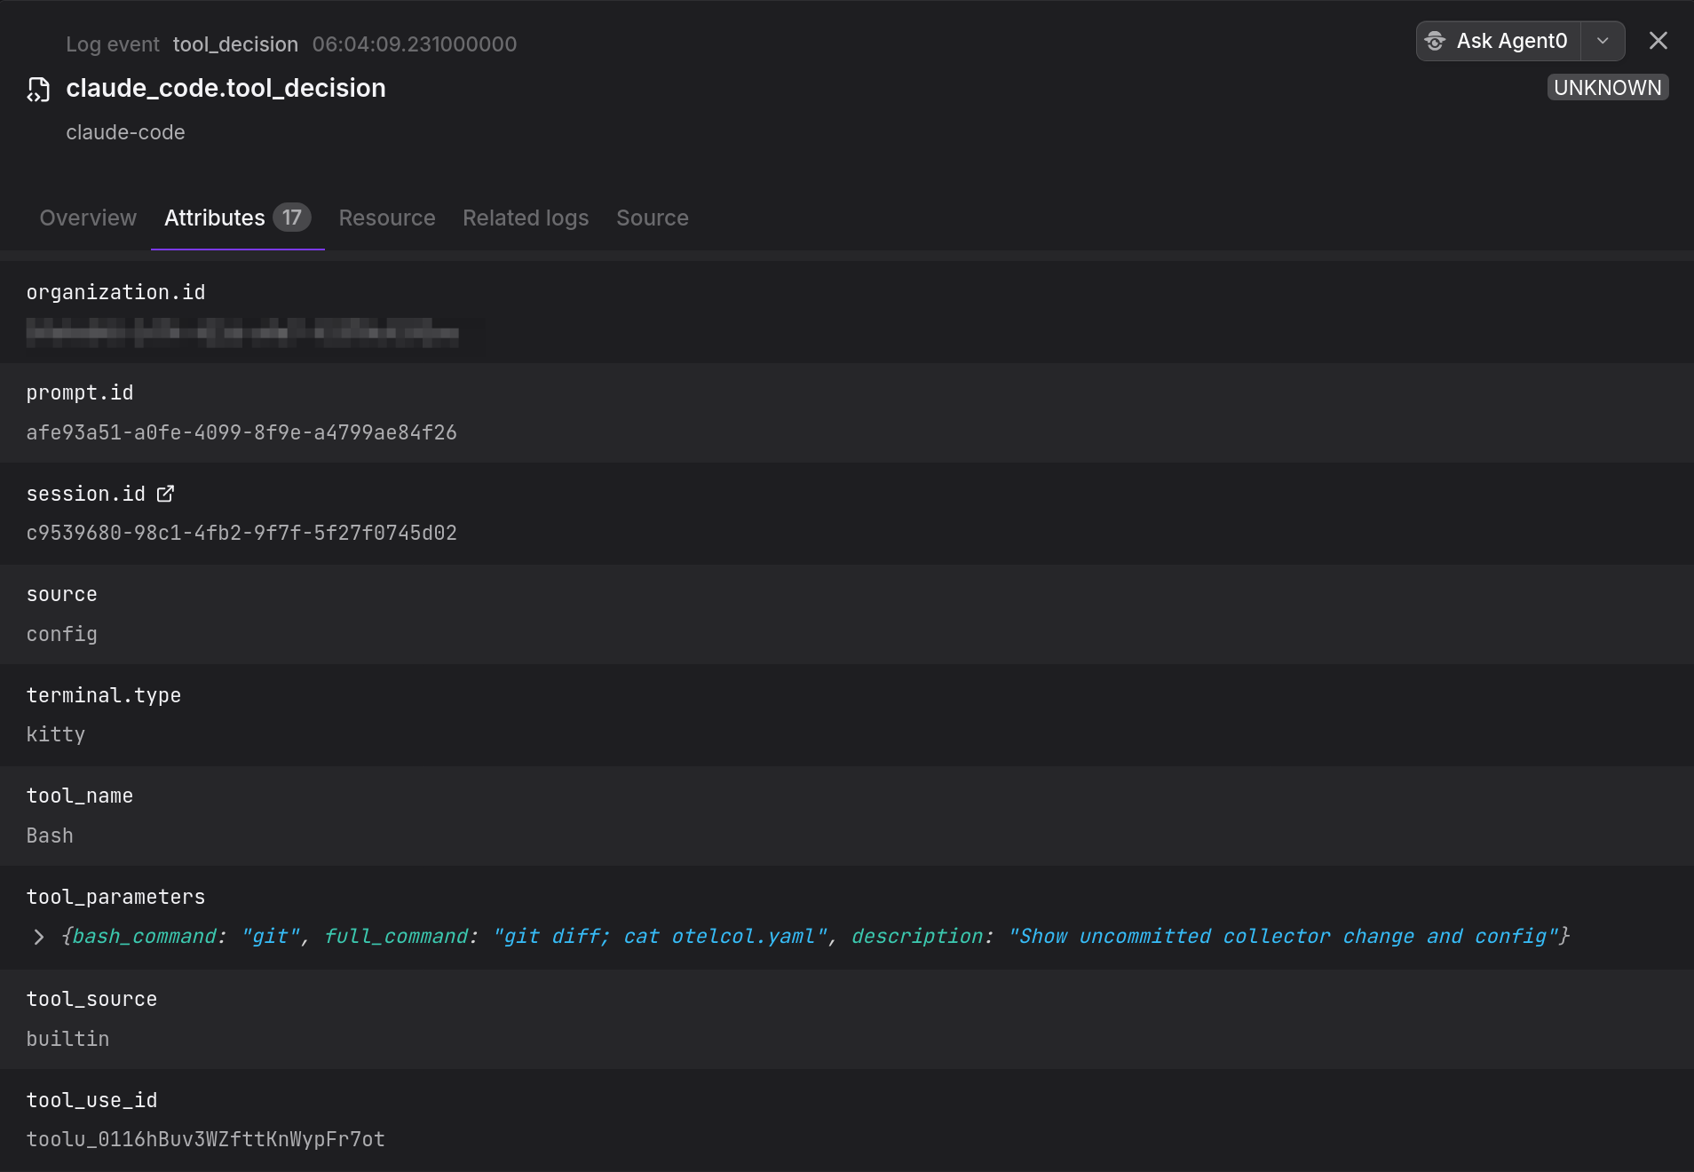Open session.id external link icon
This screenshot has height=1172, width=1694.
165,494
